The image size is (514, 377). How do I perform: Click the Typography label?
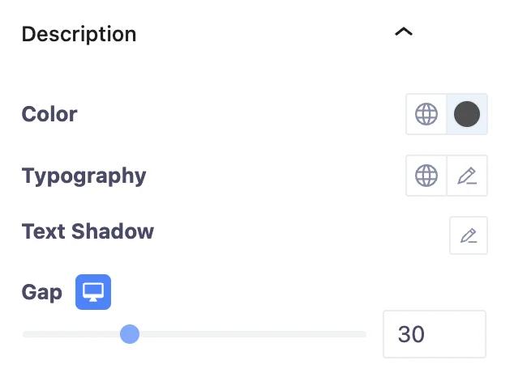click(x=84, y=176)
